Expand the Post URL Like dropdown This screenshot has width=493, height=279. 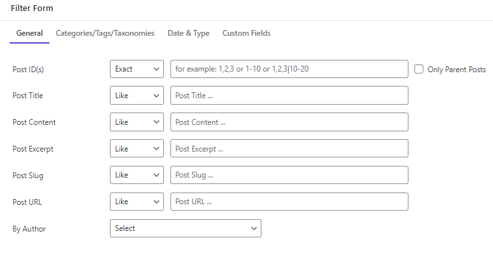click(x=137, y=202)
